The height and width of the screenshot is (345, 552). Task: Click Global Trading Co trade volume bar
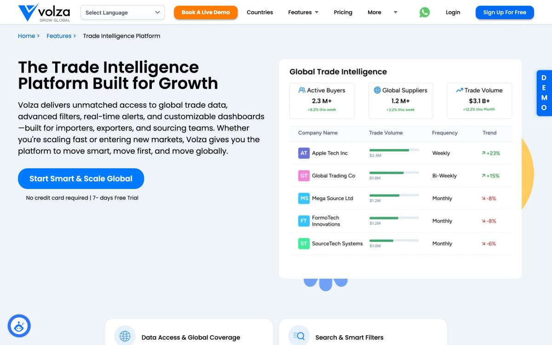point(394,172)
